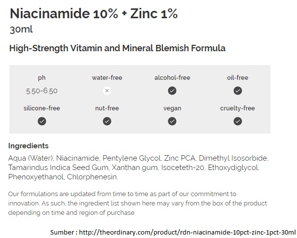Viewport: 297px width, 238px height.
Task: Click the Niacinamide 10% + Zinc 1% title
Action: [94, 14]
